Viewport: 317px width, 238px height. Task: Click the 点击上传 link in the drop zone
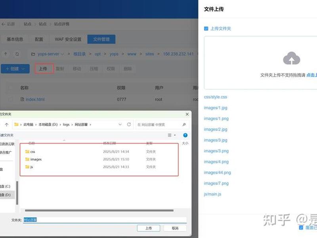pyautogui.click(x=311, y=75)
